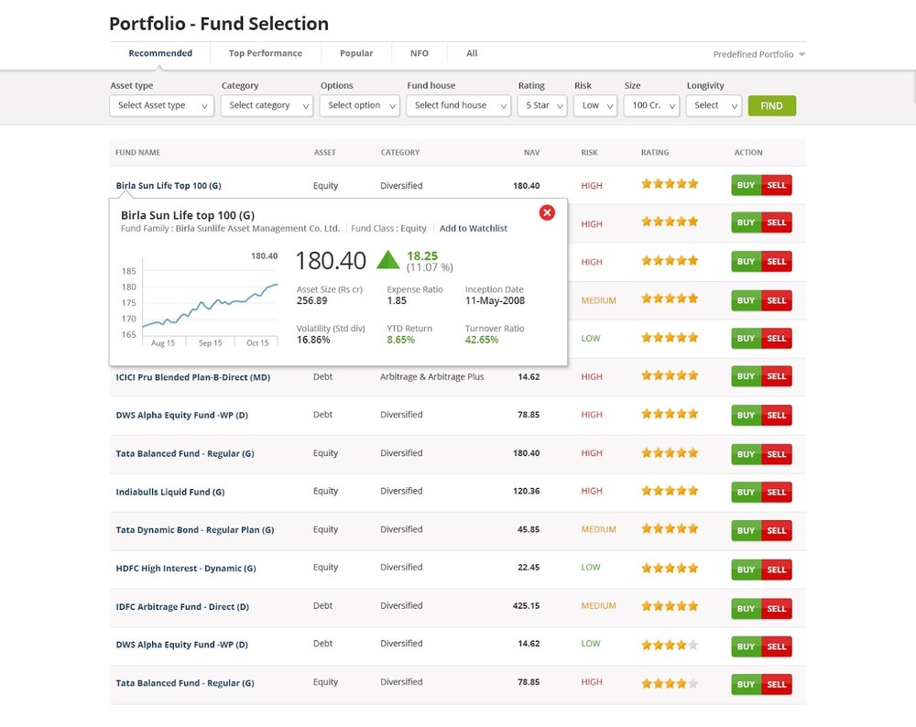Open the Select fund house dropdown
Viewport: 916px width, 727px height.
(x=459, y=105)
